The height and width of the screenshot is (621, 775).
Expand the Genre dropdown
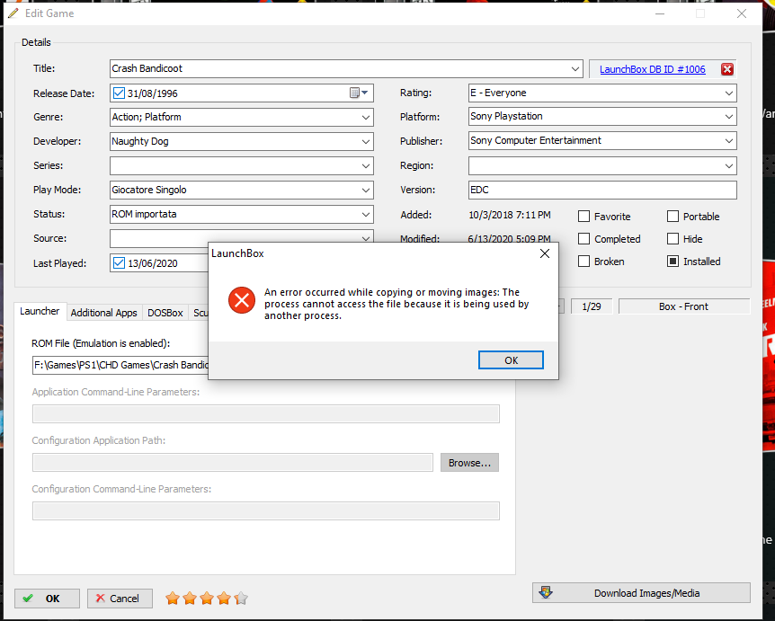click(366, 118)
